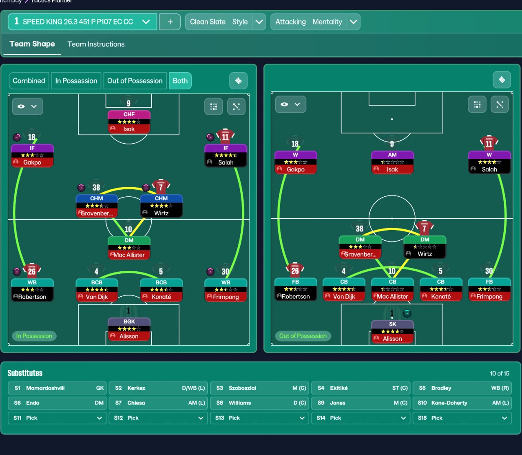Switch to the Team Instructions tab
Image resolution: width=522 pixels, height=455 pixels.
point(96,44)
